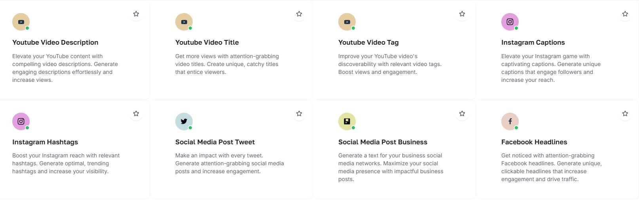Favorite Youtube Video Description with its star
The height and width of the screenshot is (206, 639).
pyautogui.click(x=136, y=14)
